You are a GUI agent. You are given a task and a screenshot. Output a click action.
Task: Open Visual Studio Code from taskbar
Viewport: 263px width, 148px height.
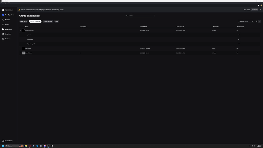click(37, 146)
